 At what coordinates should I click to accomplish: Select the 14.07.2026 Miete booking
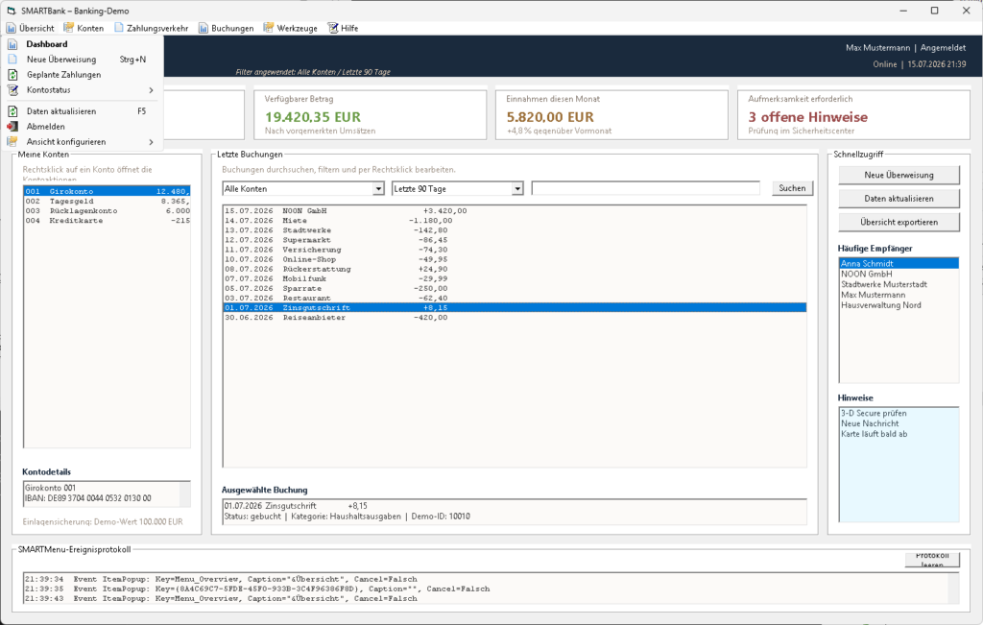(515, 221)
